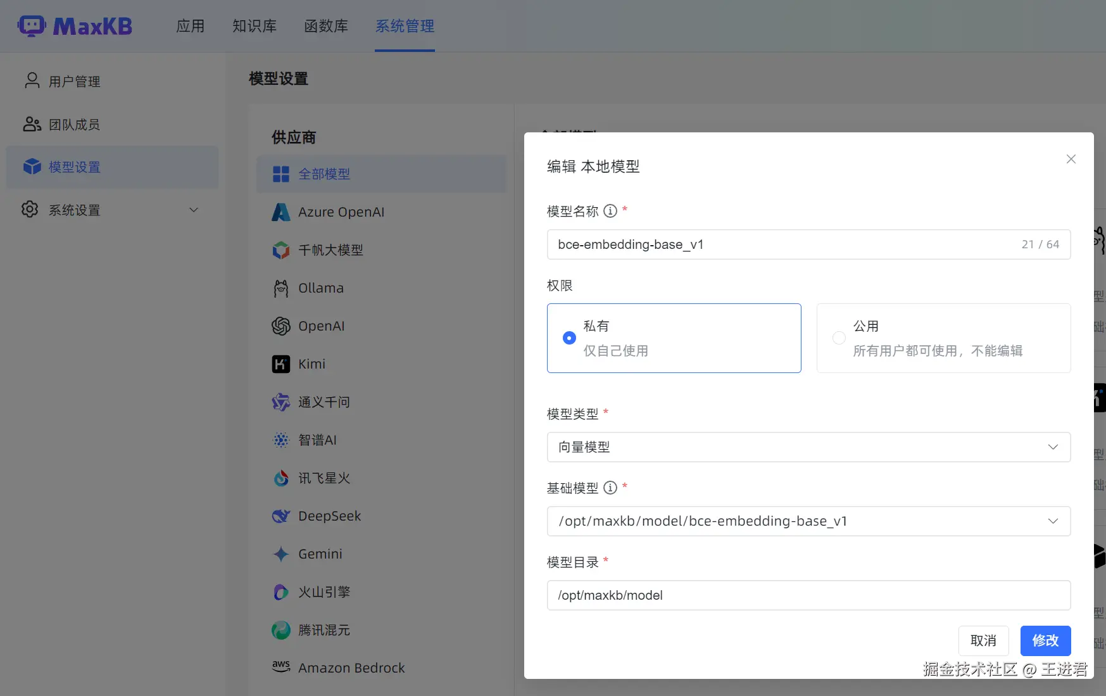Select 全部模型 in supplier list

pos(381,174)
